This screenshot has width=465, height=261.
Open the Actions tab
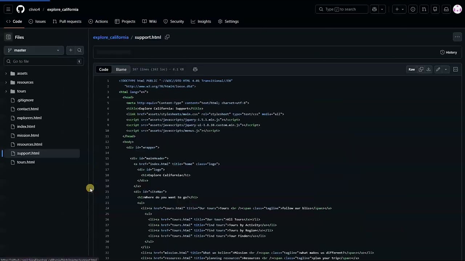click(x=98, y=21)
